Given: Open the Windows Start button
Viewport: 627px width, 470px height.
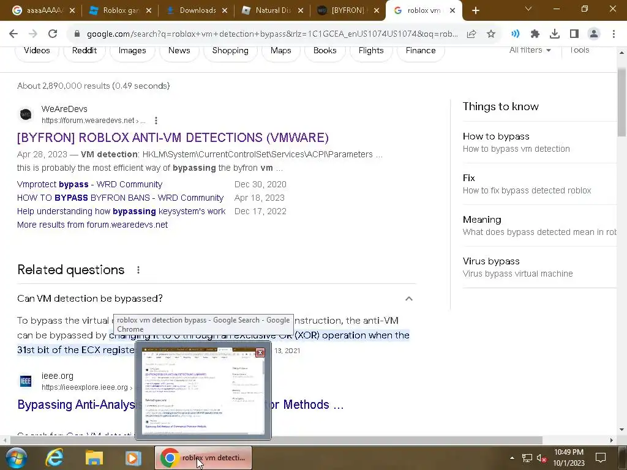Looking at the screenshot, I should click(15, 458).
